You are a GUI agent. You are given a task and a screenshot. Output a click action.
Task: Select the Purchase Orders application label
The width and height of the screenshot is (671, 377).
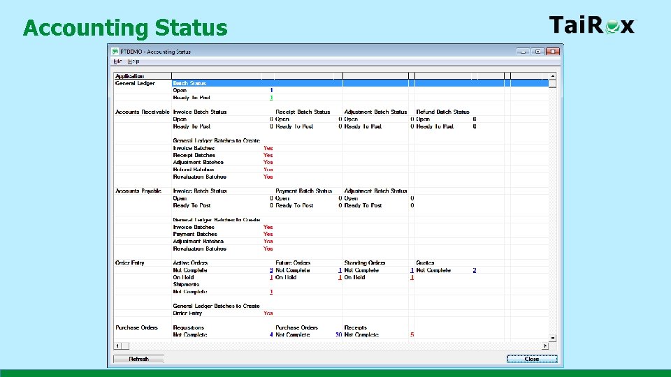tap(136, 328)
